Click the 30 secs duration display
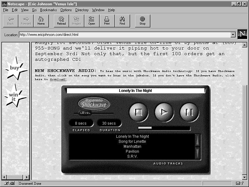This screenshot has height=187, width=249. pyautogui.click(x=109, y=123)
